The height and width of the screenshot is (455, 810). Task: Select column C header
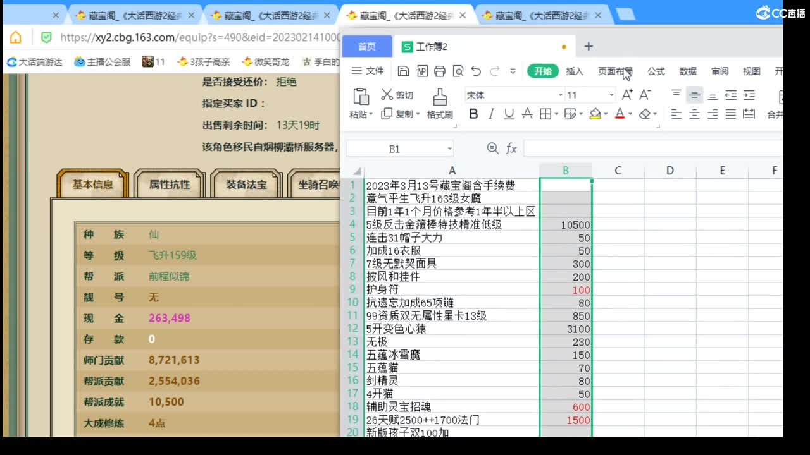pos(618,170)
